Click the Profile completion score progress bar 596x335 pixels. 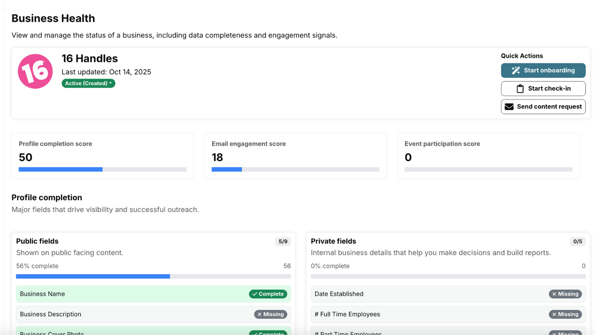pyautogui.click(x=102, y=169)
